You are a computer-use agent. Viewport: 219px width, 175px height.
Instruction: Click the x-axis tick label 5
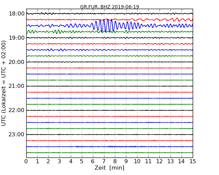[82, 161]
